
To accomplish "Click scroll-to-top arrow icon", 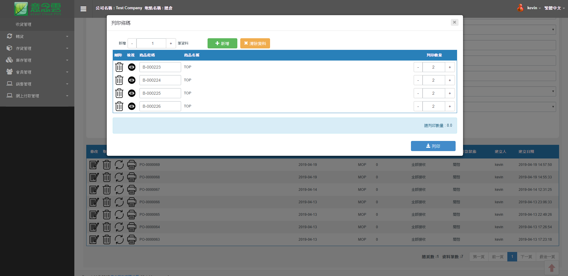I will (x=552, y=268).
